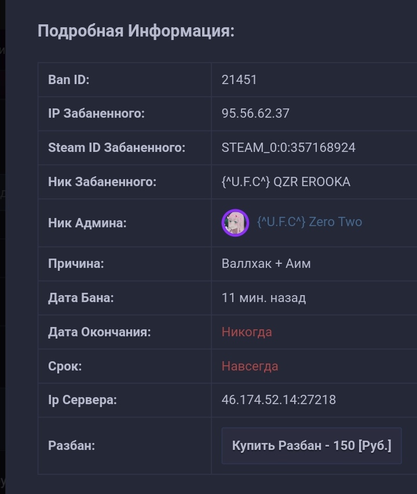Click the server IP 46.174.52.14:27218
The width and height of the screenshot is (417, 494).
click(x=279, y=400)
